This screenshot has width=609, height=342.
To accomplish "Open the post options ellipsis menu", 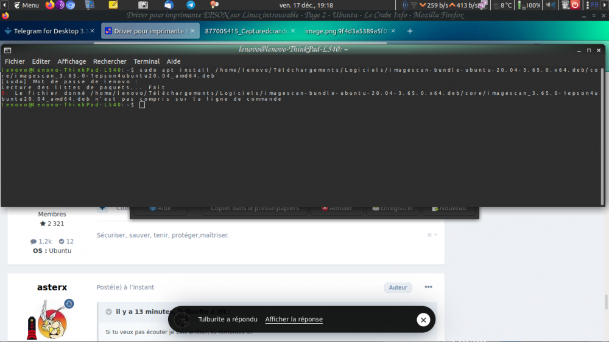I will pos(428,287).
